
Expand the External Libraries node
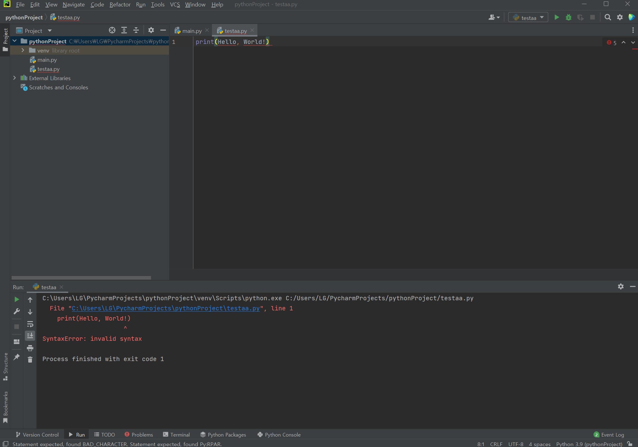click(x=14, y=78)
